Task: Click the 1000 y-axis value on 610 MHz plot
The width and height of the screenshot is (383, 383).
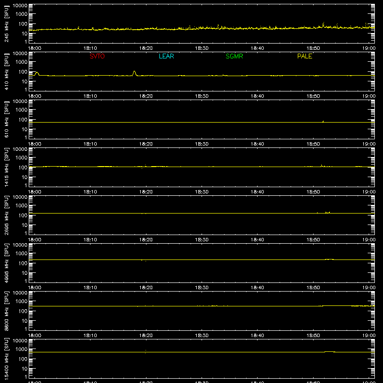Action: [x=22, y=110]
